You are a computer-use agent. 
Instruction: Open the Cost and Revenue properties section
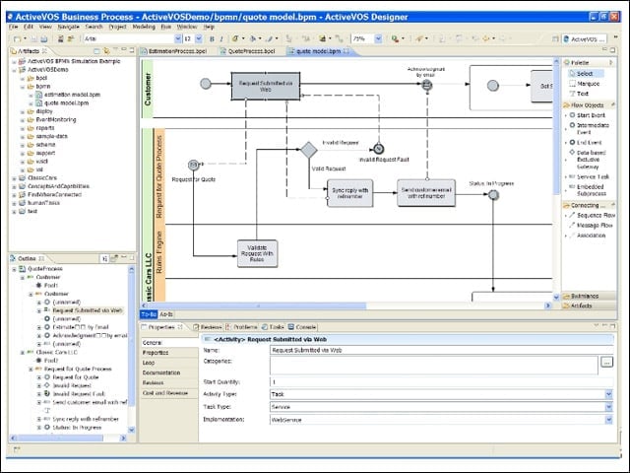[x=165, y=393]
